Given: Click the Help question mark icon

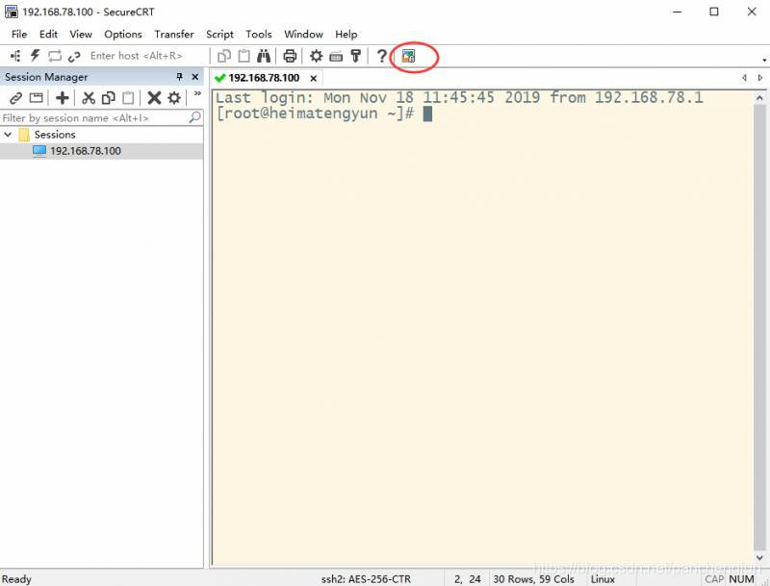Looking at the screenshot, I should point(381,56).
